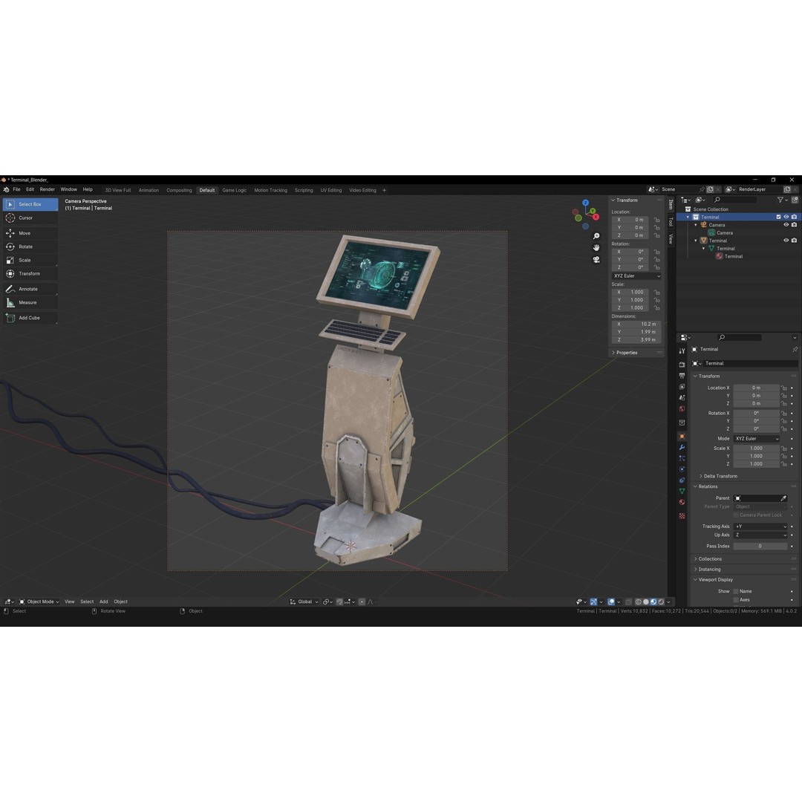Expand the Delta Transform section
Screen dimensions: 802x802
pyautogui.click(x=719, y=476)
